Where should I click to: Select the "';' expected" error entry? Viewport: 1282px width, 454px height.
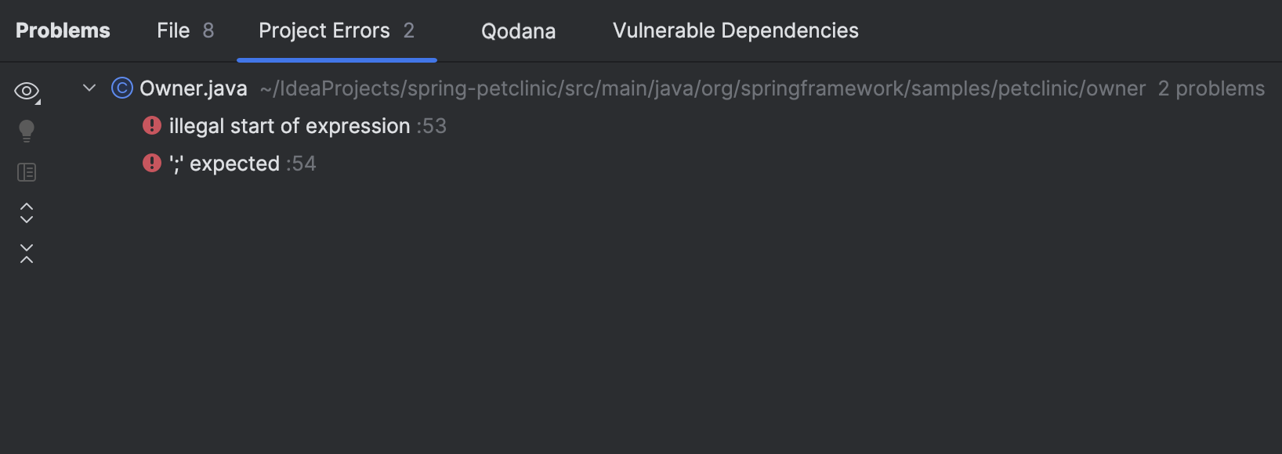[223, 163]
